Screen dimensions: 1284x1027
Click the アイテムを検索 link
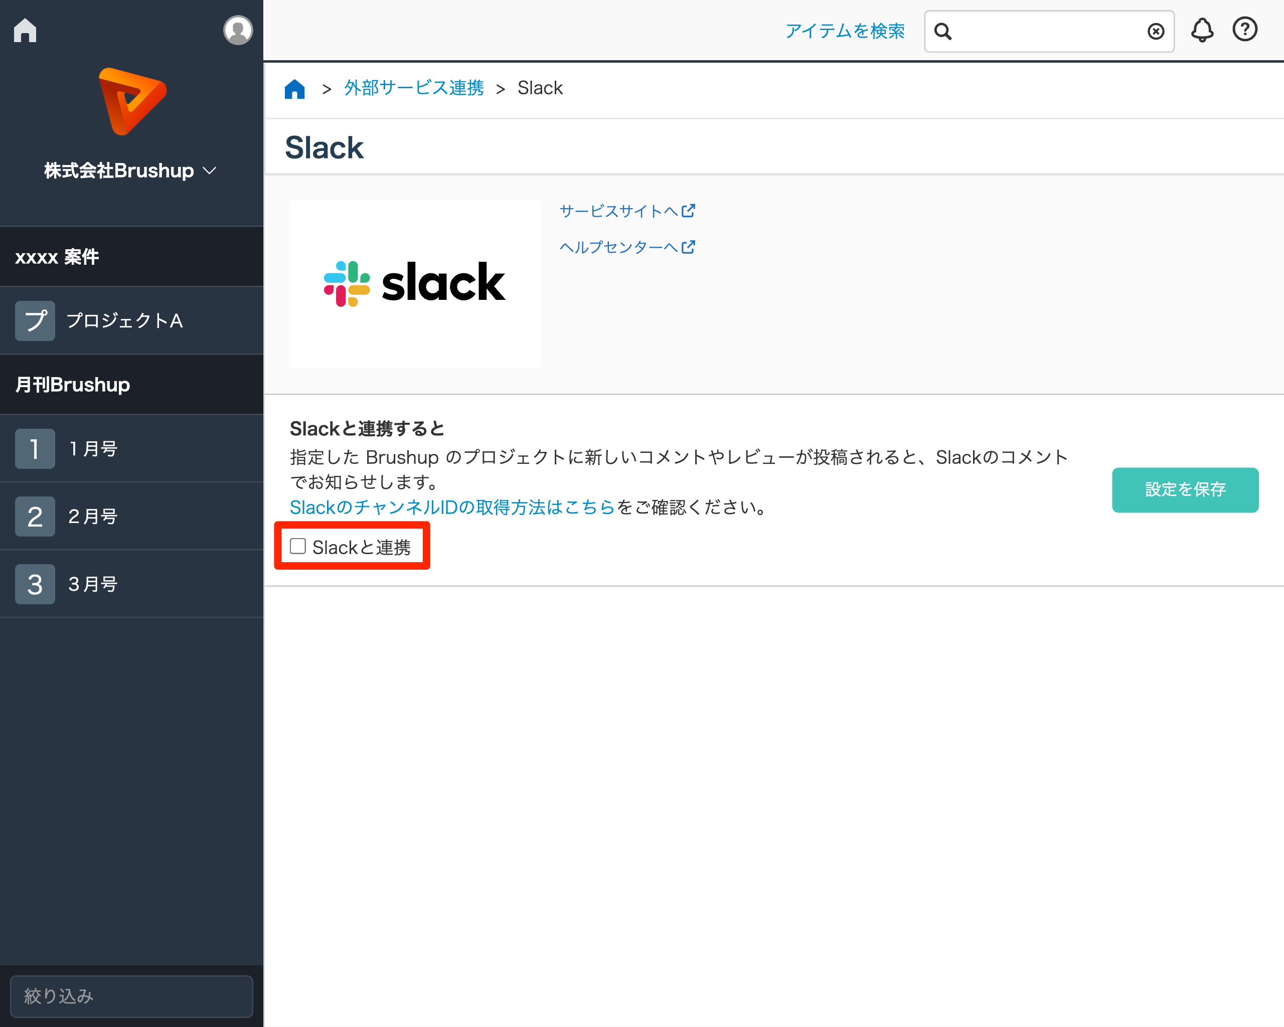[x=845, y=31]
